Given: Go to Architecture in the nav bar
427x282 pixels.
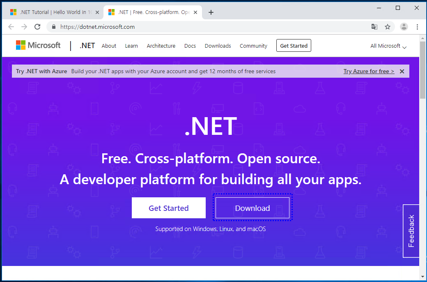Looking at the screenshot, I should [161, 46].
